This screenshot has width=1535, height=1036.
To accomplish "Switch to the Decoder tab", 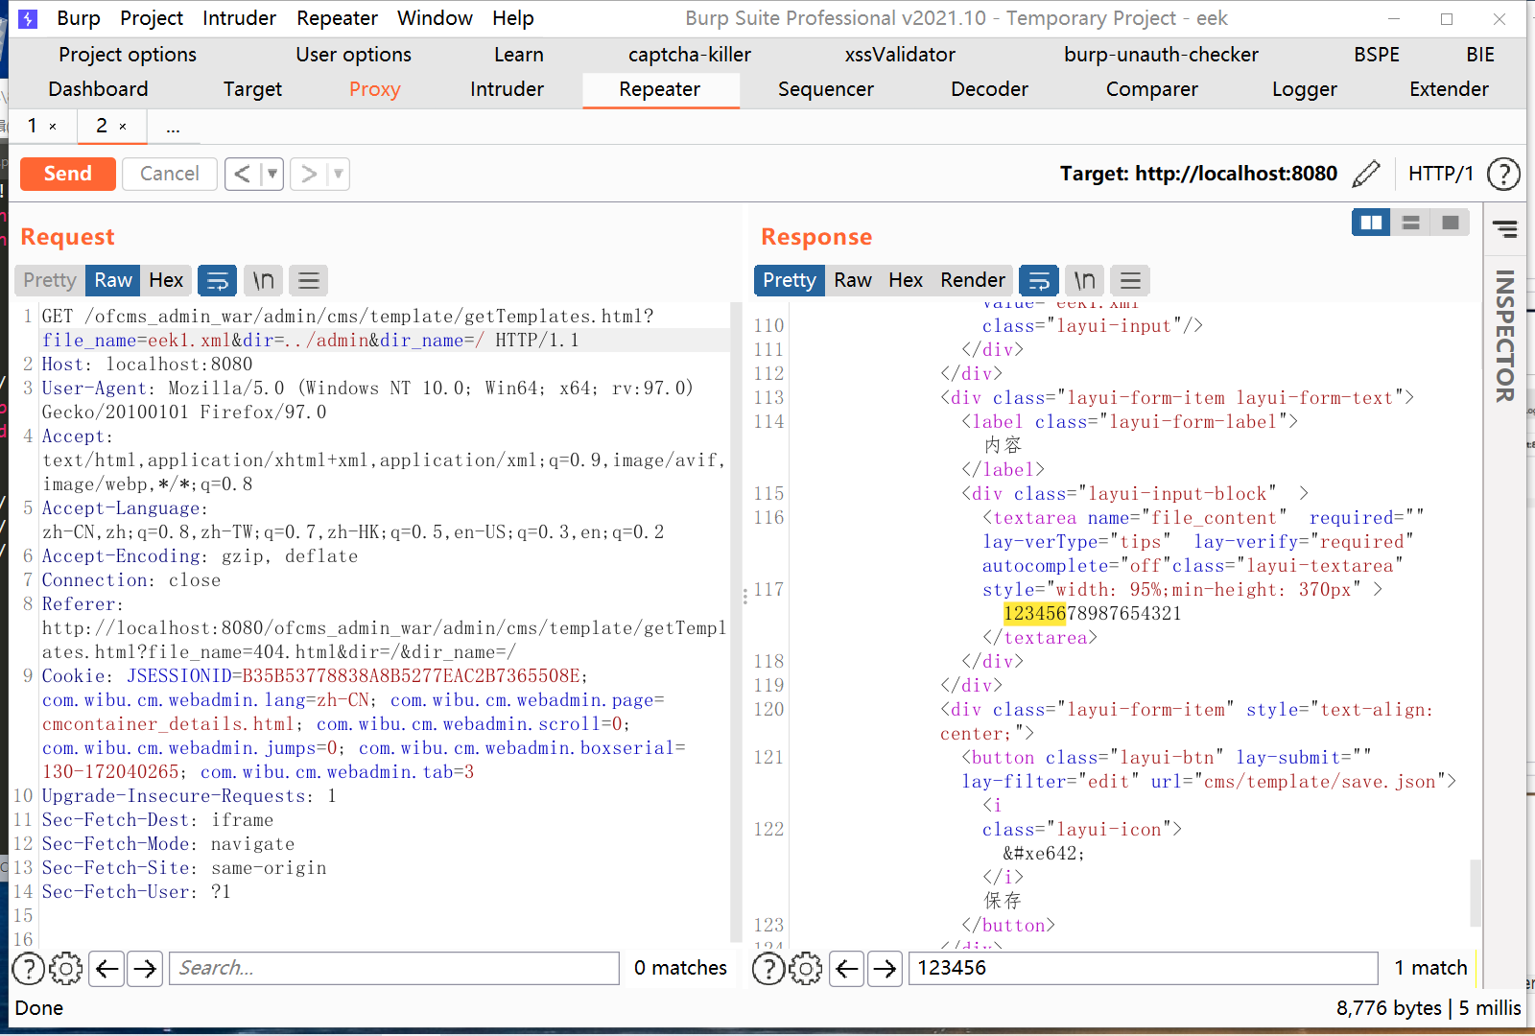I will [989, 89].
